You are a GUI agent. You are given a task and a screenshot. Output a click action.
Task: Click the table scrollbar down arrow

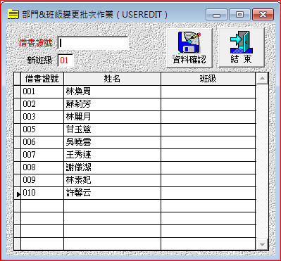click(262, 244)
